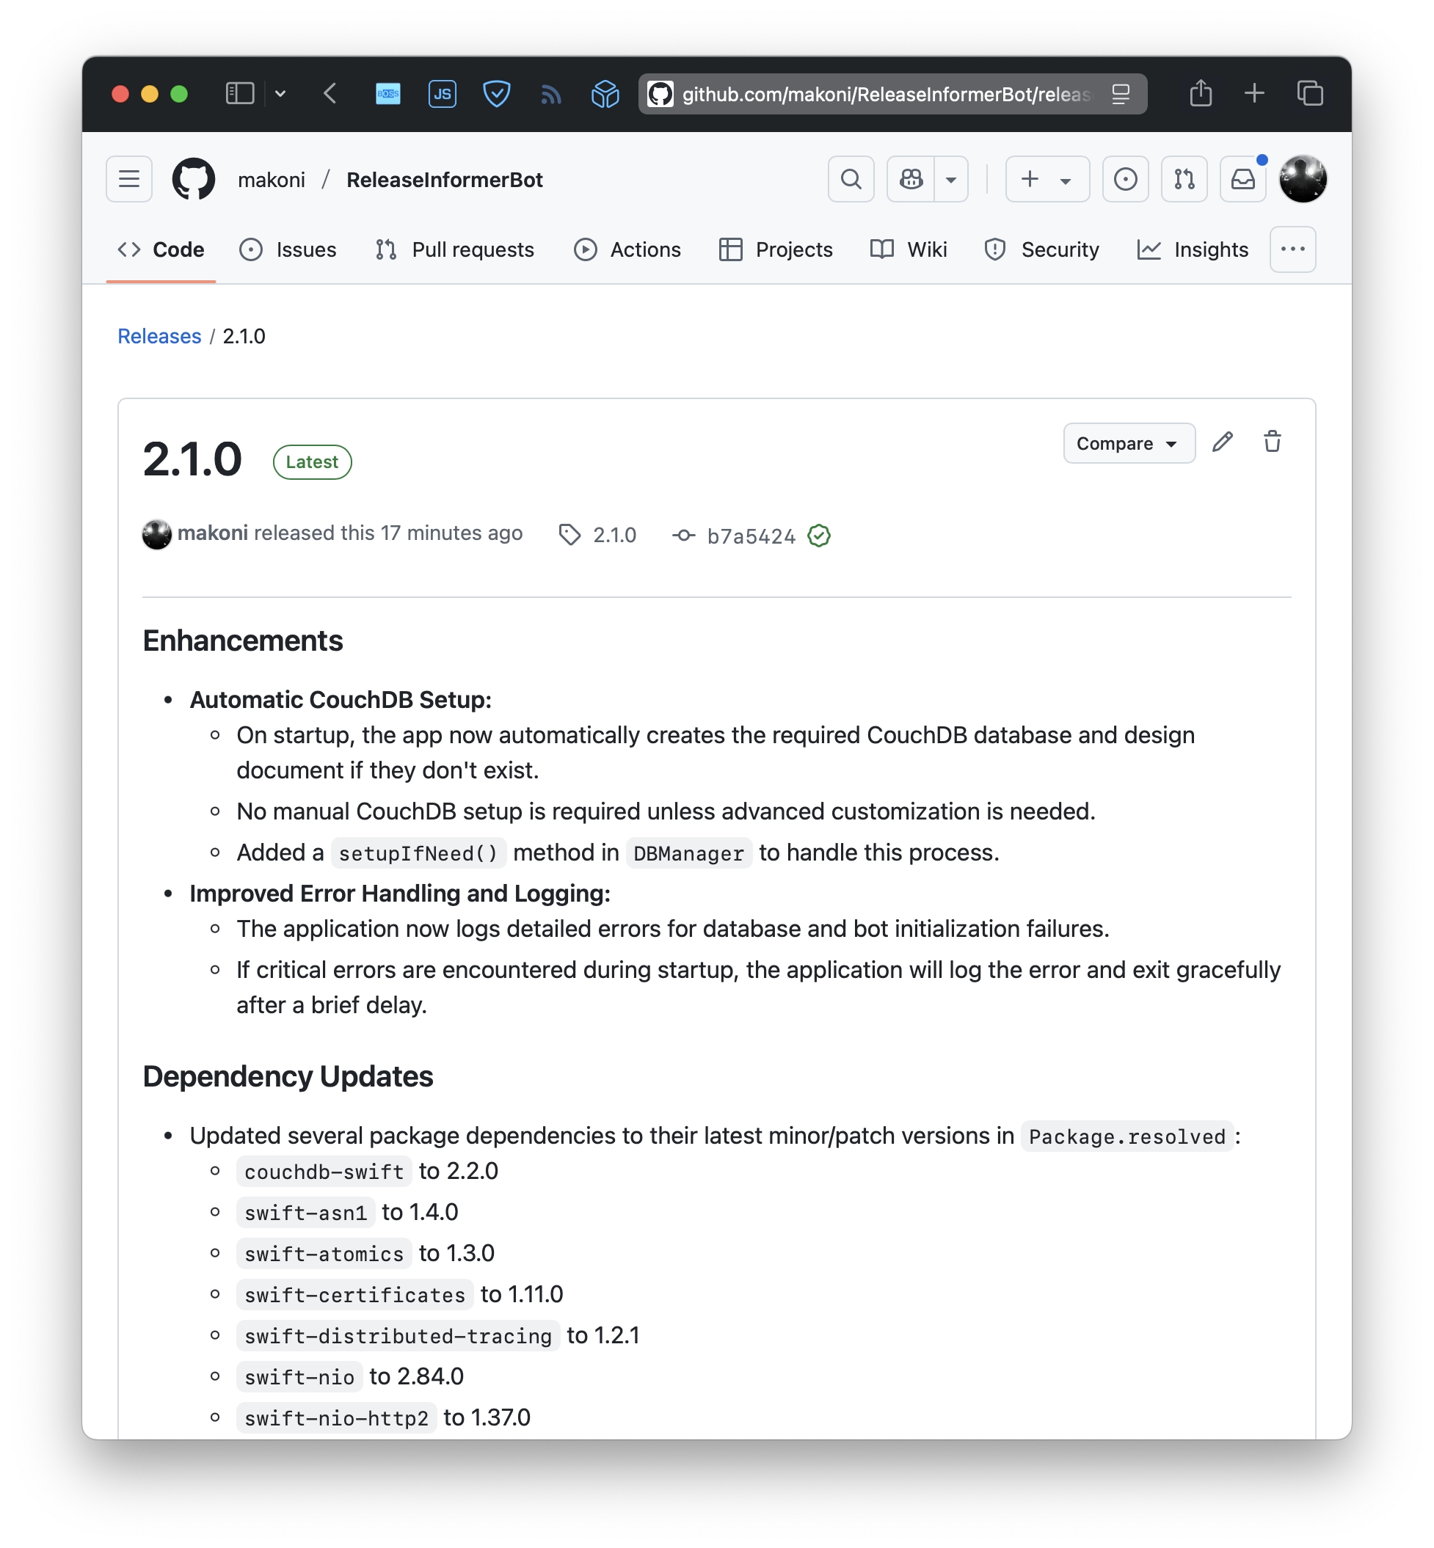Viewport: 1434px width, 1548px height.
Task: Click the couchdb-swift code text
Action: click(324, 1171)
